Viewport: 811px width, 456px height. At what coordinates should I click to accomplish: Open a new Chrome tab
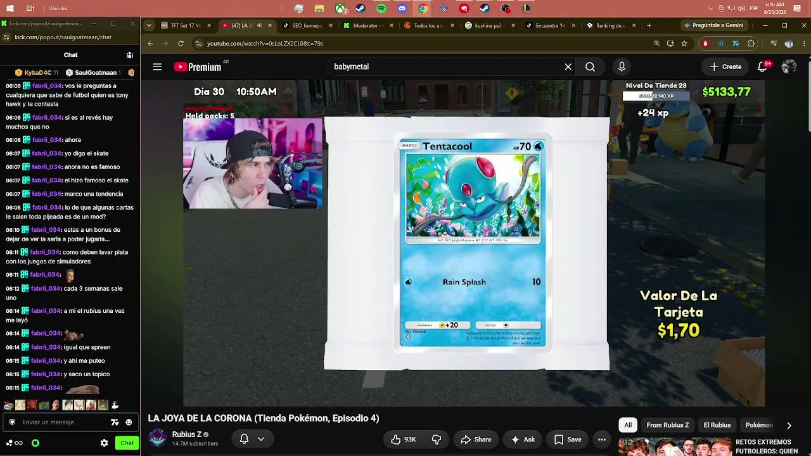[x=649, y=26]
